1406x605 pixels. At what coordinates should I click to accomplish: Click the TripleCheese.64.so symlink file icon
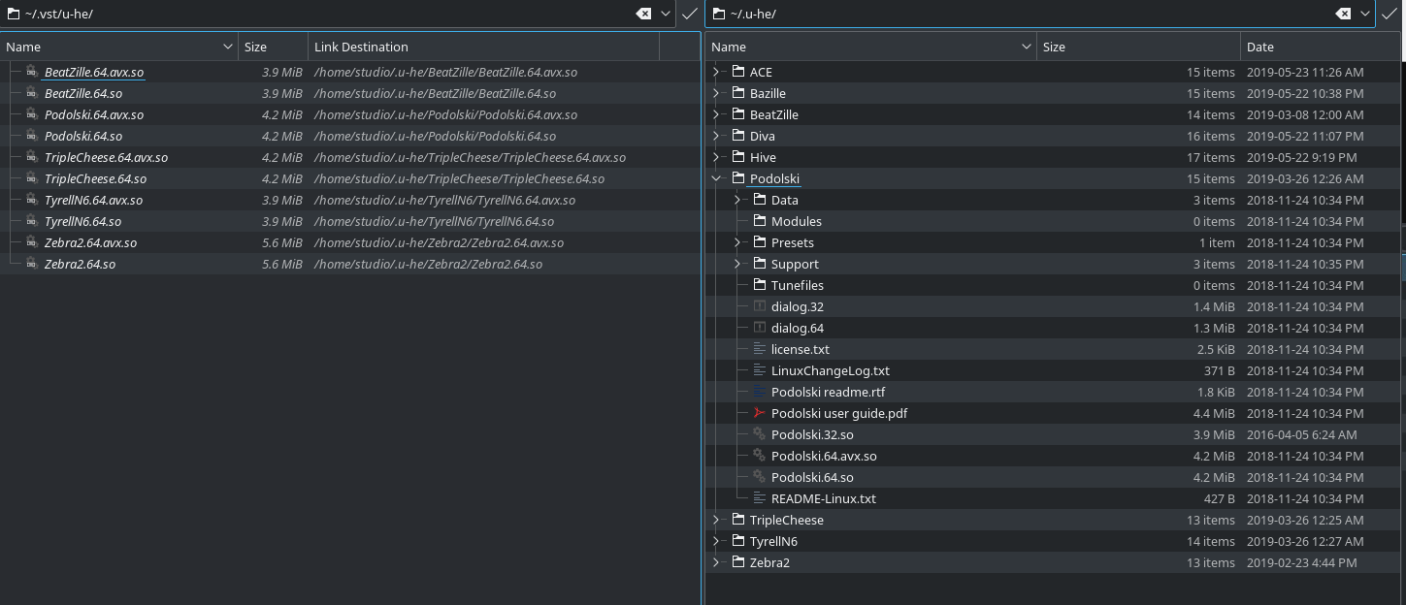pos(32,178)
